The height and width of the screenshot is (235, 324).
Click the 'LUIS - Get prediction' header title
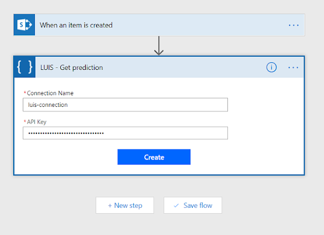[x=71, y=67]
